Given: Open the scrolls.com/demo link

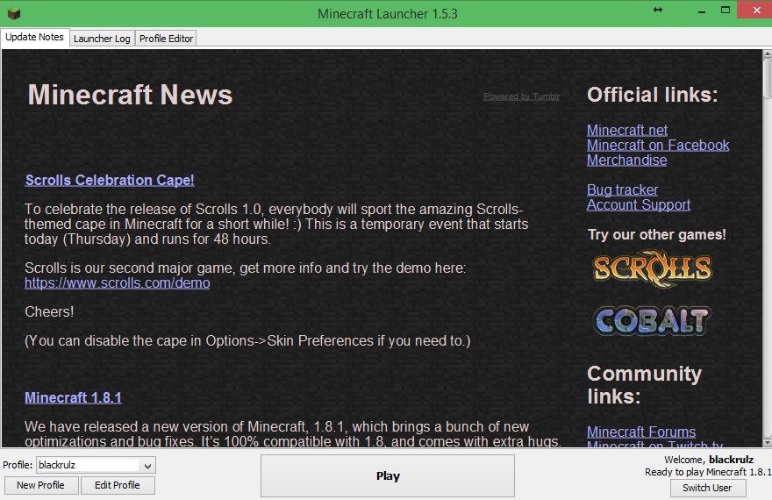Looking at the screenshot, I should click(x=118, y=283).
